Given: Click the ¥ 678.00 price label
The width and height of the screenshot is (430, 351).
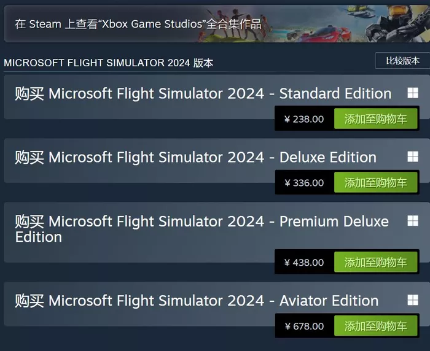Looking at the screenshot, I should click(x=304, y=326).
